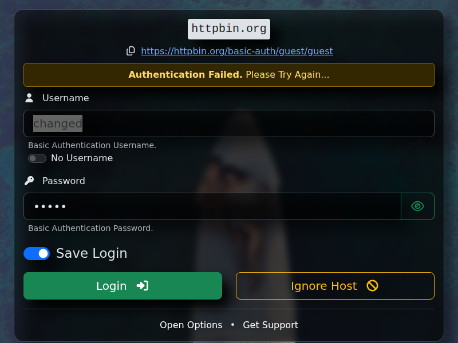Viewport: 458px width, 343px height.
Task: Reveal the password using the eye icon
Action: click(417, 206)
